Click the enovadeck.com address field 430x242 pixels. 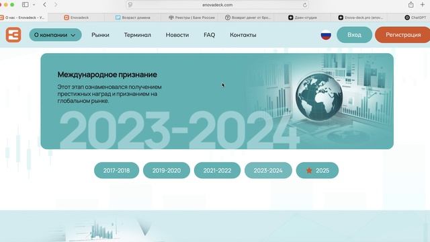218,5
